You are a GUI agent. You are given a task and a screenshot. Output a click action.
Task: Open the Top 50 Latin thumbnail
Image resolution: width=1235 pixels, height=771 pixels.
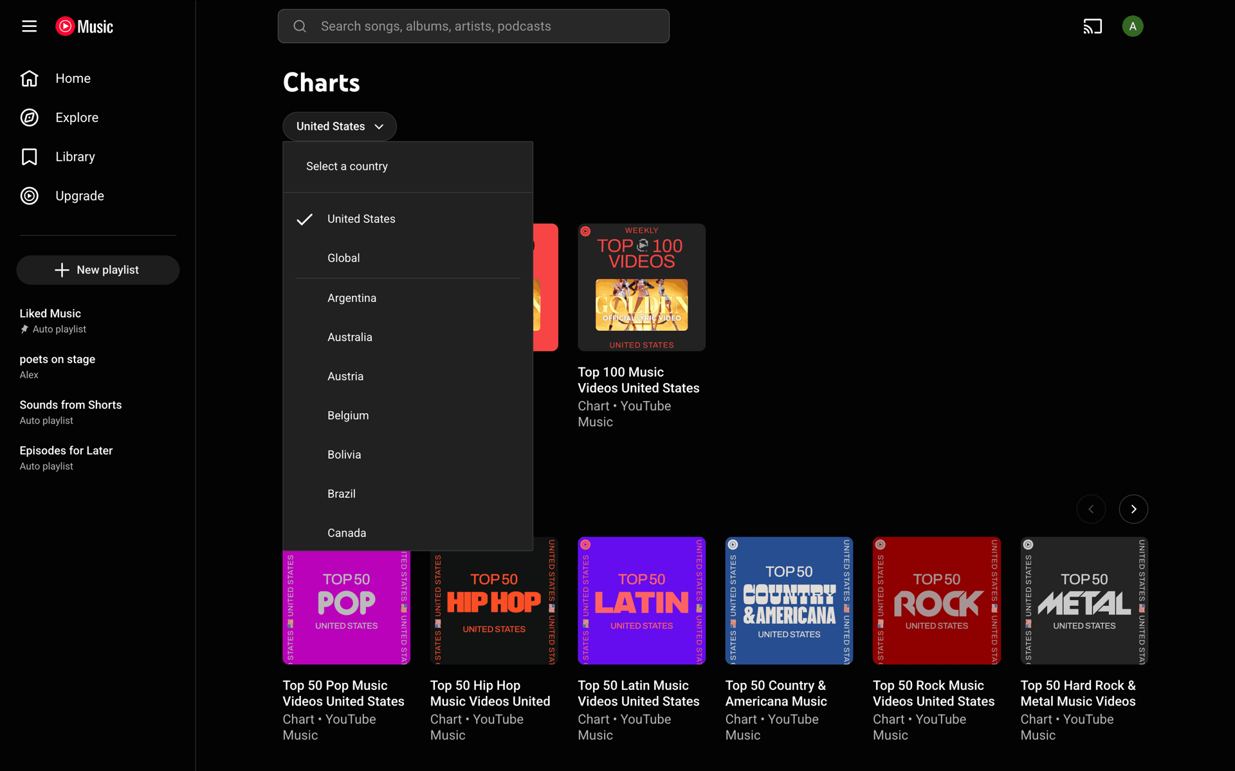click(x=641, y=601)
